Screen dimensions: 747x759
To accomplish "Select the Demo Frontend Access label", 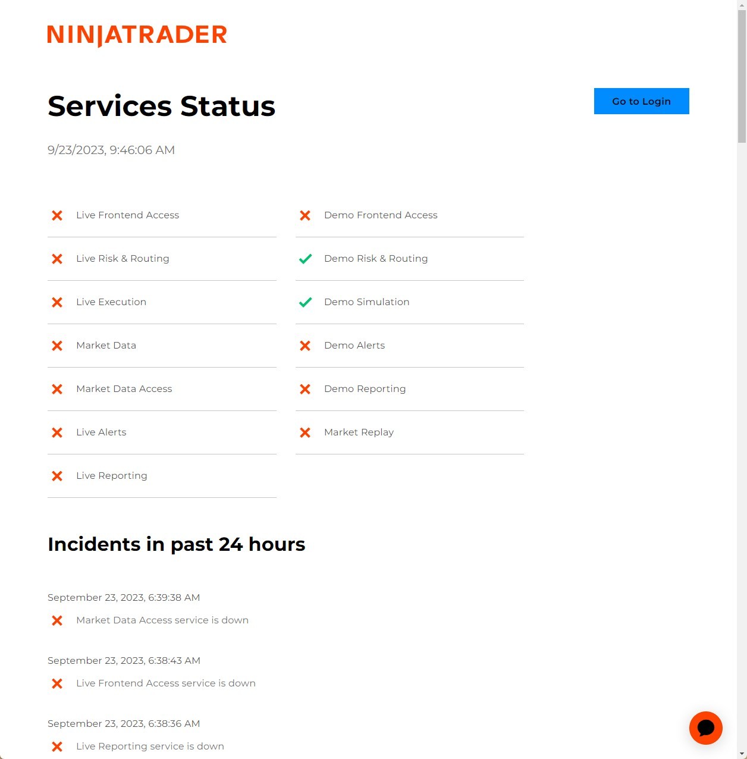I will pyautogui.click(x=381, y=215).
